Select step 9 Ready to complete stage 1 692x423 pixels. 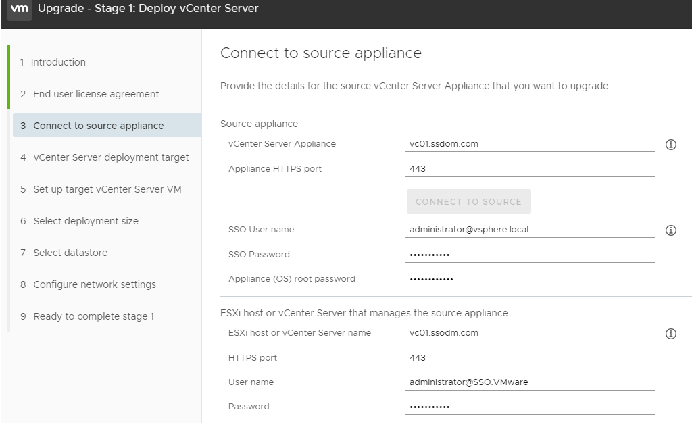click(87, 316)
